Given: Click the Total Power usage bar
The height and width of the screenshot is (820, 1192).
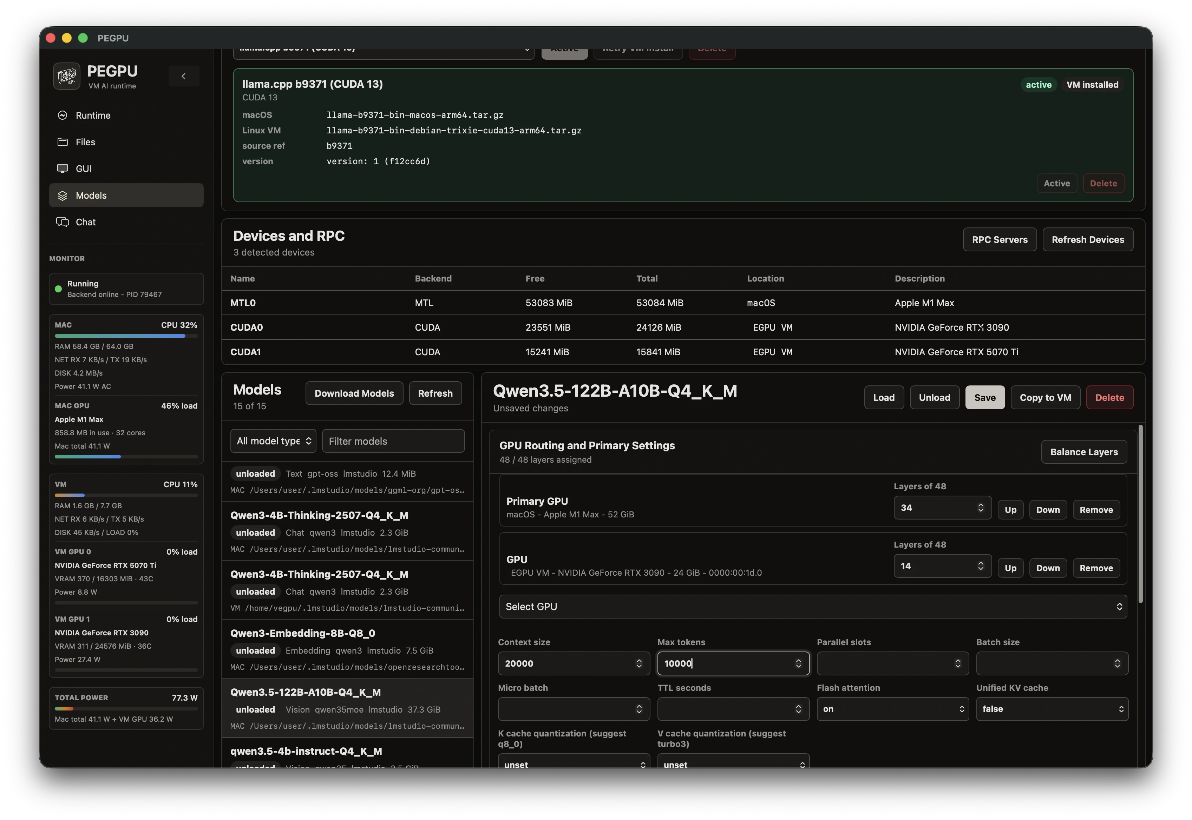Looking at the screenshot, I should [x=126, y=708].
